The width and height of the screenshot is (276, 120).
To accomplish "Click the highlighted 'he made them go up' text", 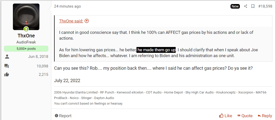I will click(x=156, y=50).
